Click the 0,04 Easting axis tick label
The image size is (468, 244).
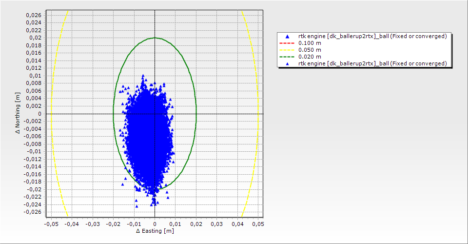(x=237, y=224)
